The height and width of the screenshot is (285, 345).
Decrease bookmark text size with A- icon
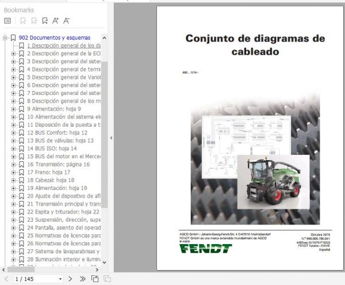[x=66, y=21]
